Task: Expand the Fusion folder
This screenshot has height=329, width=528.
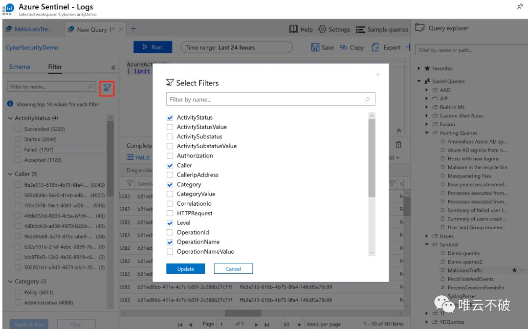Action: [427, 124]
